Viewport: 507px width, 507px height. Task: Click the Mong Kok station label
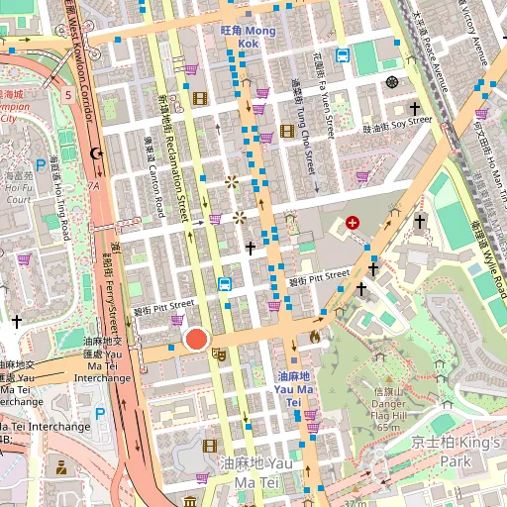[x=249, y=37]
